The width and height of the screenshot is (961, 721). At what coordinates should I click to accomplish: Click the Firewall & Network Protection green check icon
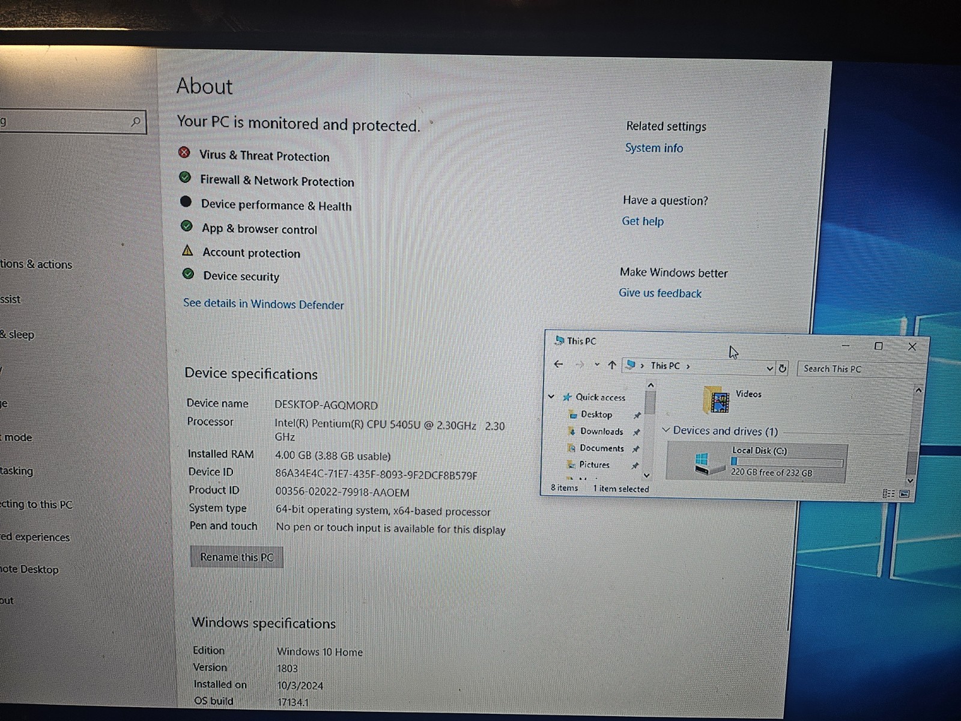point(185,177)
